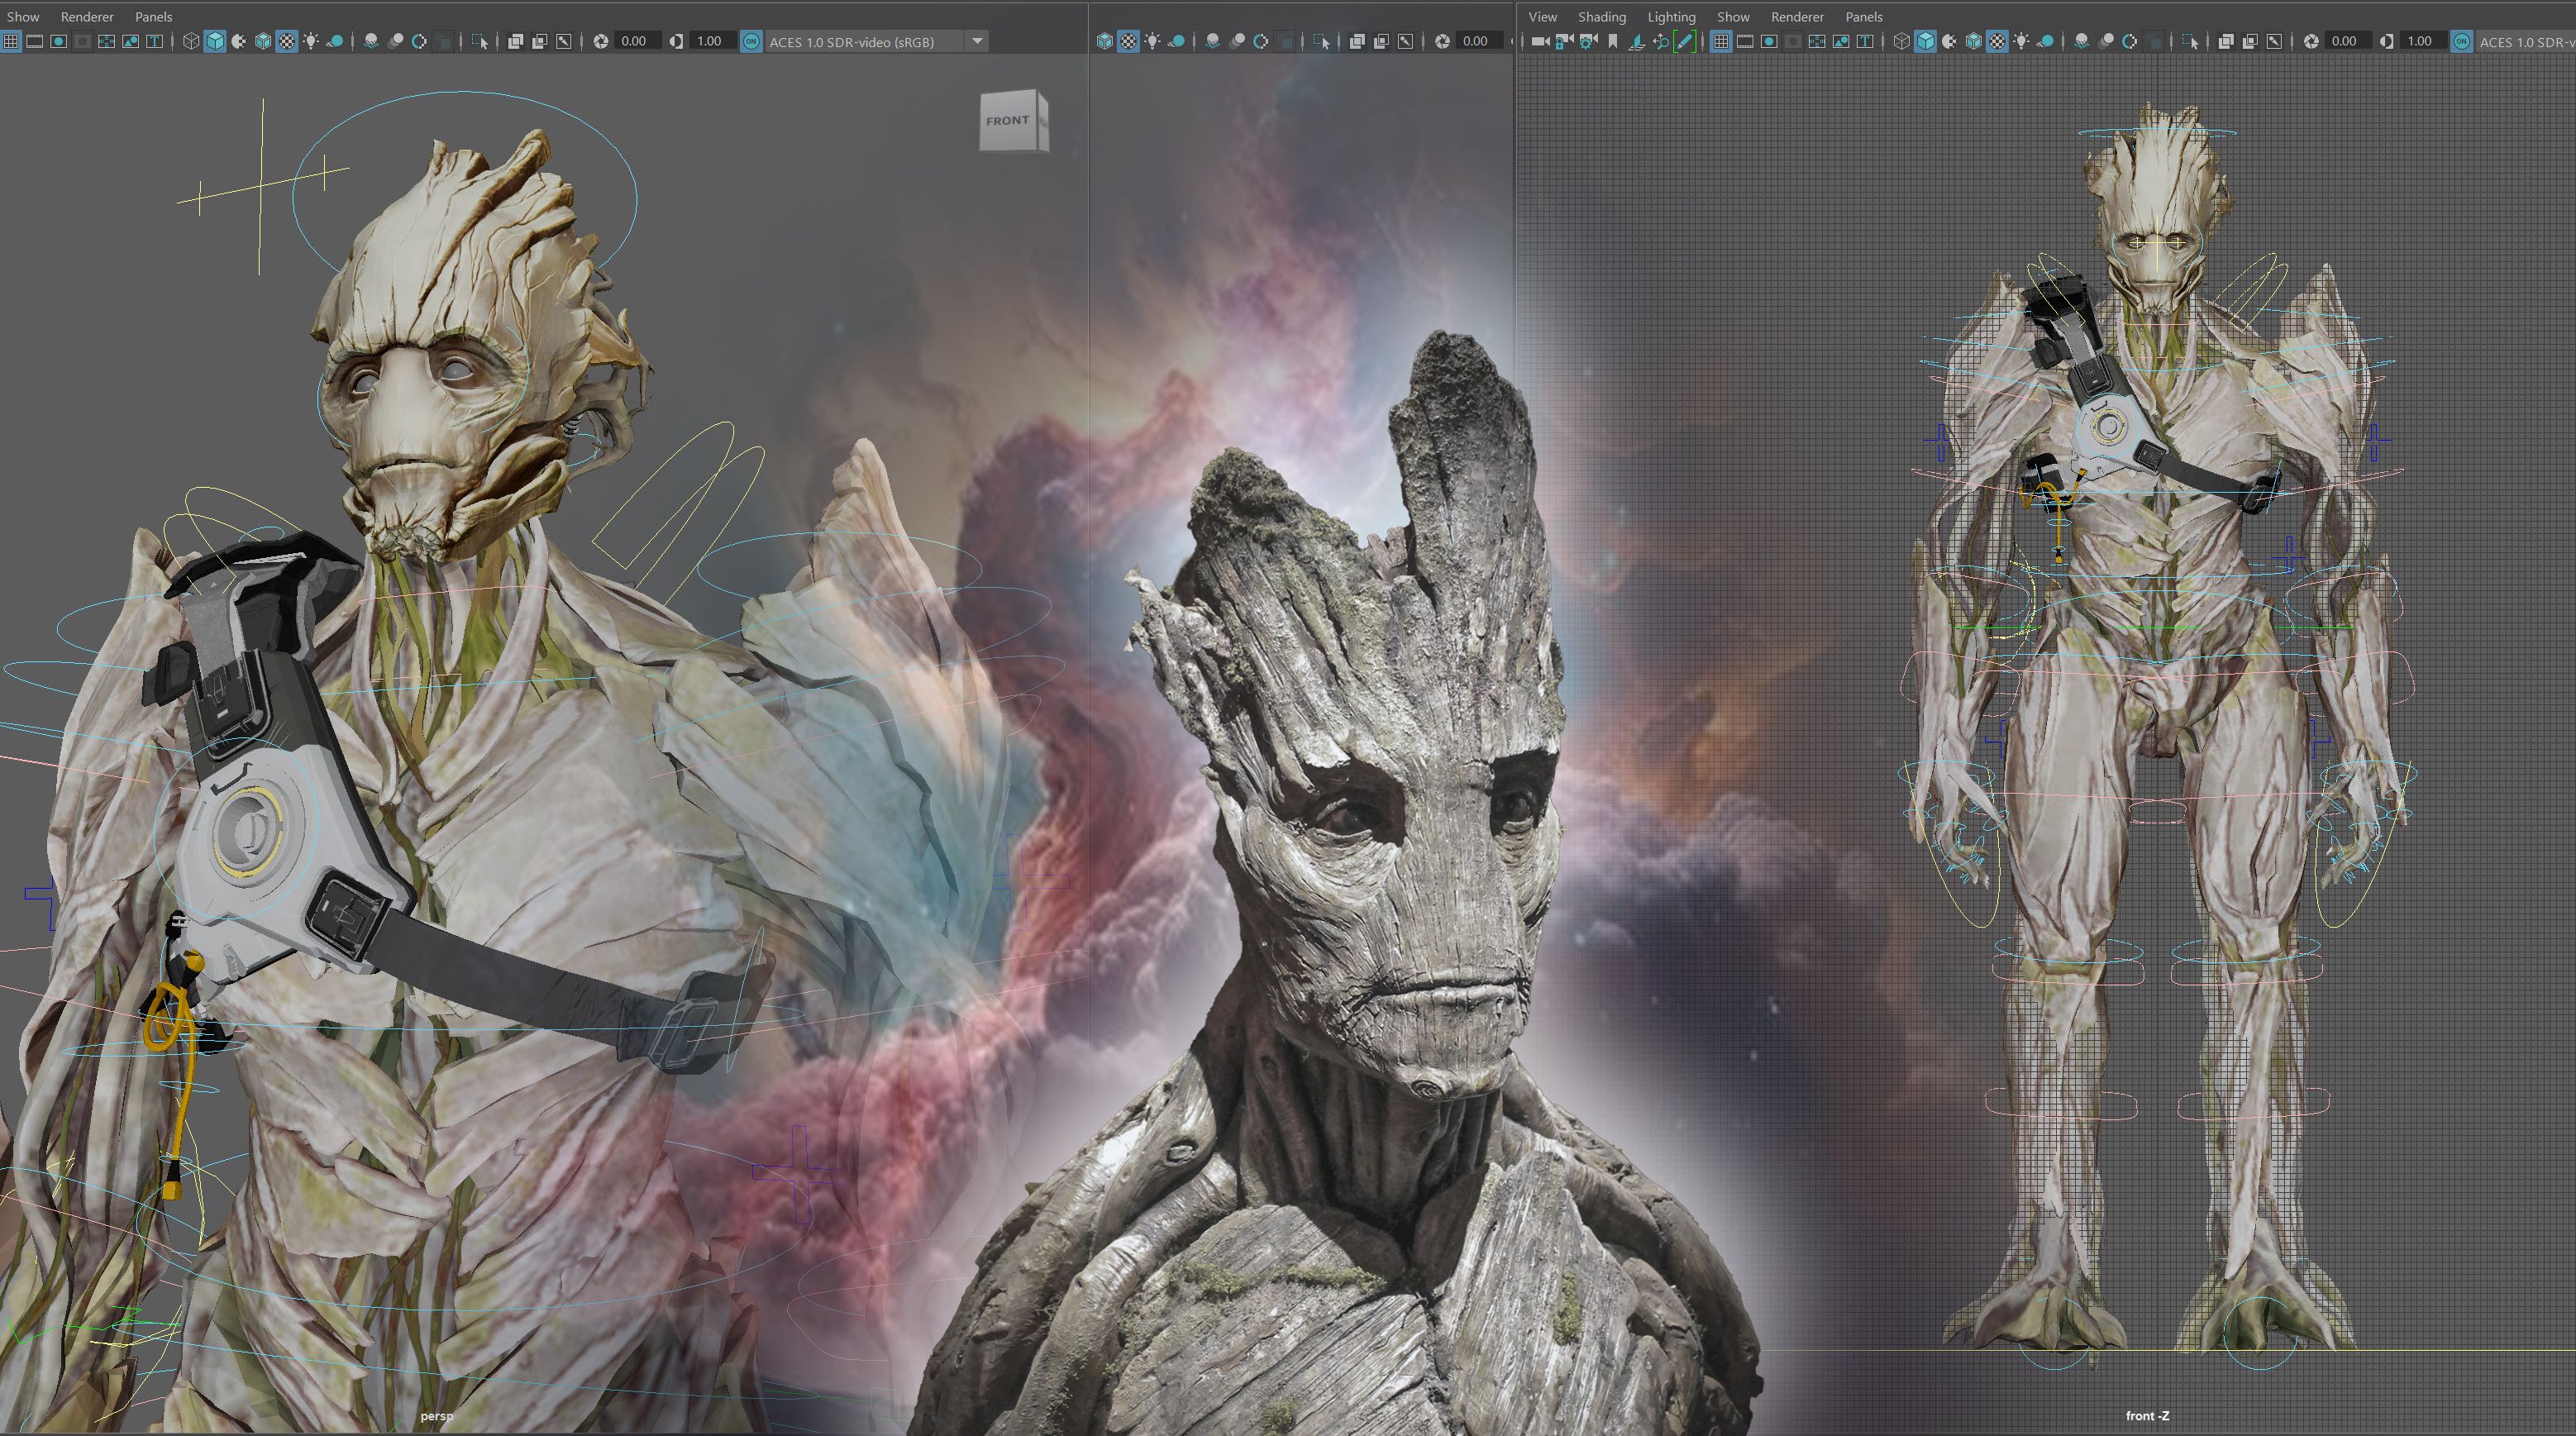Viewport: 2576px width, 1436px height.
Task: Click Isolate Select in middle panel toolbar
Action: pos(1321,41)
